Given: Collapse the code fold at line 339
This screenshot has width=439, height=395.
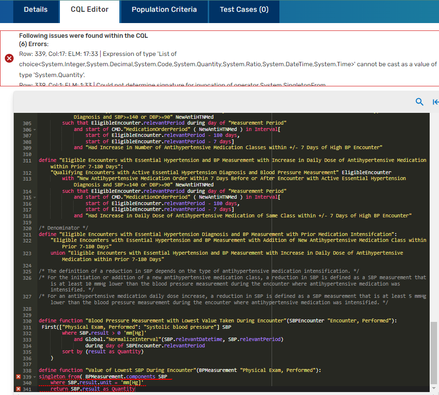Looking at the screenshot, I should [34, 377].
